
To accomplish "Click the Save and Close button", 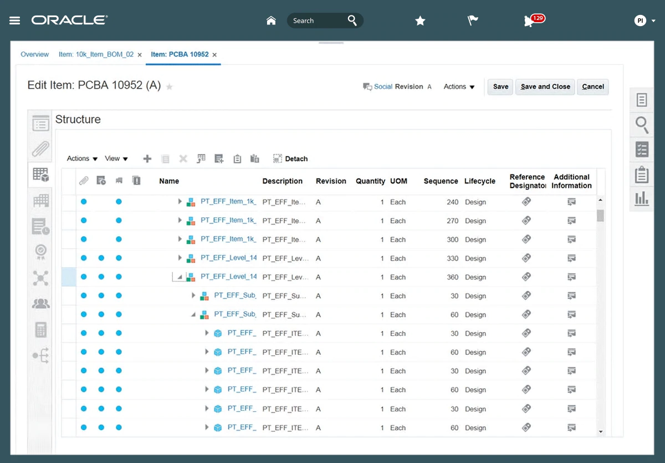I will (545, 87).
